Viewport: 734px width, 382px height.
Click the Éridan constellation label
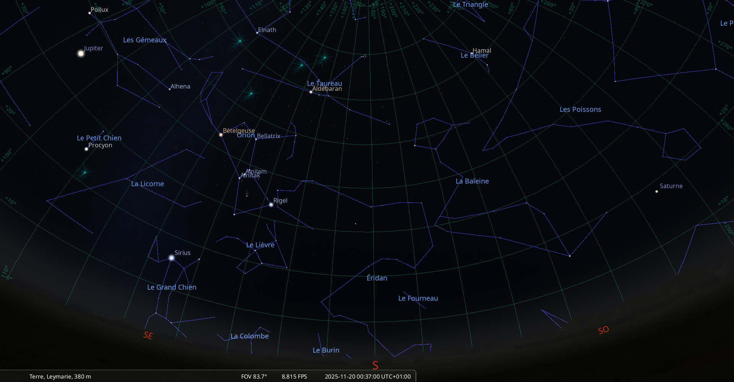377,278
